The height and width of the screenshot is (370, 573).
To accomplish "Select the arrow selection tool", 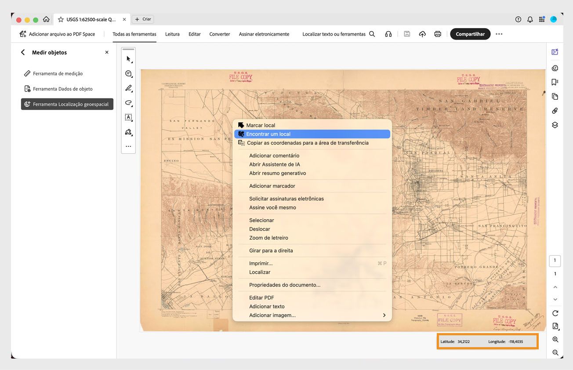I will (128, 59).
